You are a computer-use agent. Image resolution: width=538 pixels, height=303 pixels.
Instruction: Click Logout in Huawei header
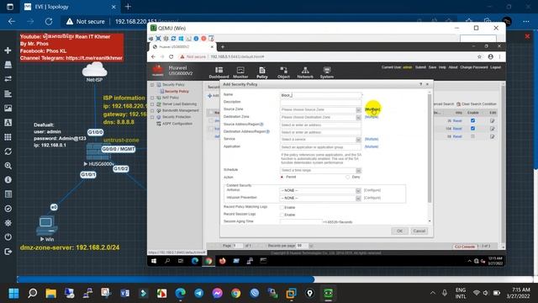pos(495,67)
